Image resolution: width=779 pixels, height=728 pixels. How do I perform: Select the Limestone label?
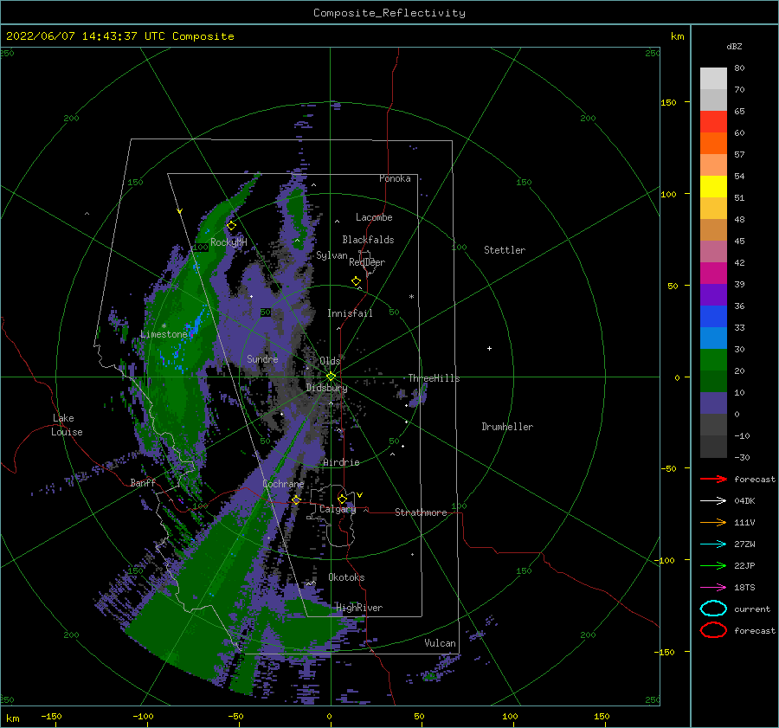click(164, 334)
